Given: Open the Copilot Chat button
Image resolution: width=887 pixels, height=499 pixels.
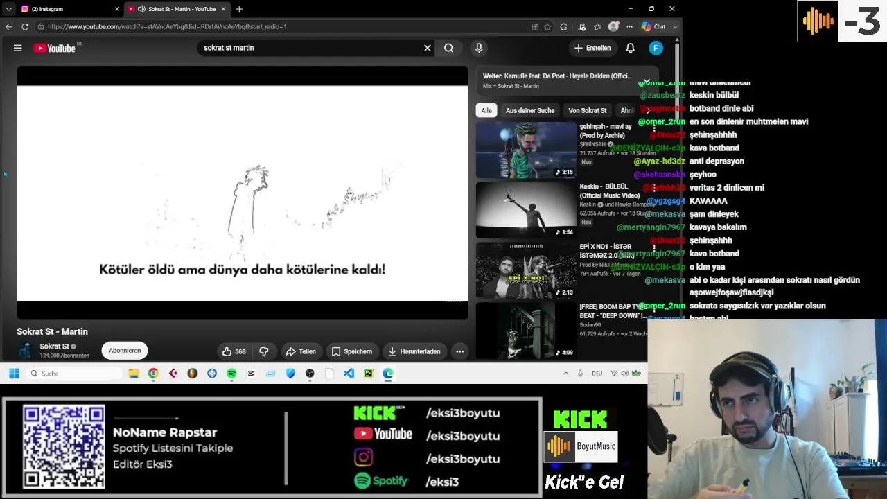Looking at the screenshot, I should 653,26.
